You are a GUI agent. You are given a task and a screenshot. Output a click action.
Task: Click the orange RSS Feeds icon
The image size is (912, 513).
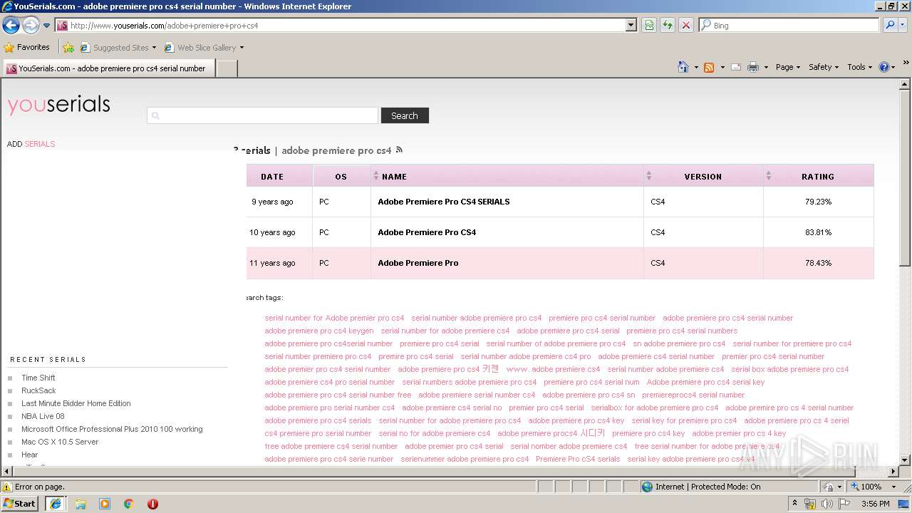709,67
